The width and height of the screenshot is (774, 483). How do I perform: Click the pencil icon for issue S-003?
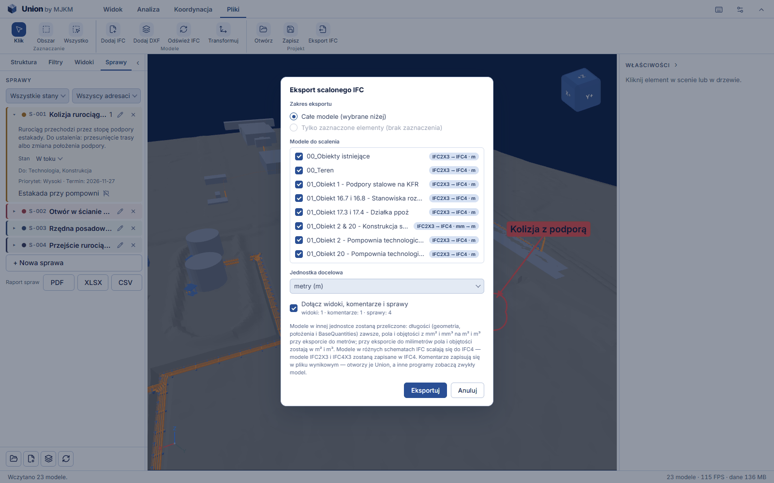tap(120, 228)
